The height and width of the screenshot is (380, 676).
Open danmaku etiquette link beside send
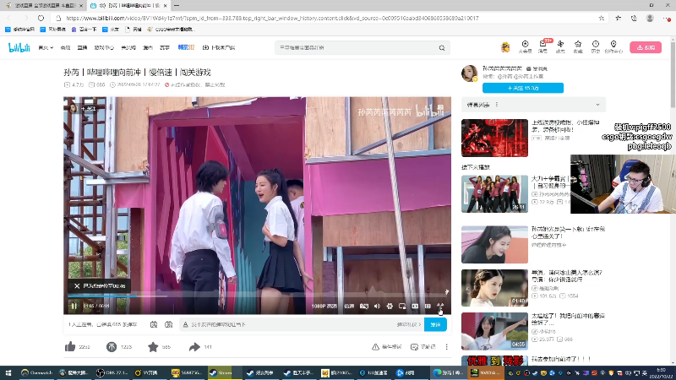click(x=408, y=324)
